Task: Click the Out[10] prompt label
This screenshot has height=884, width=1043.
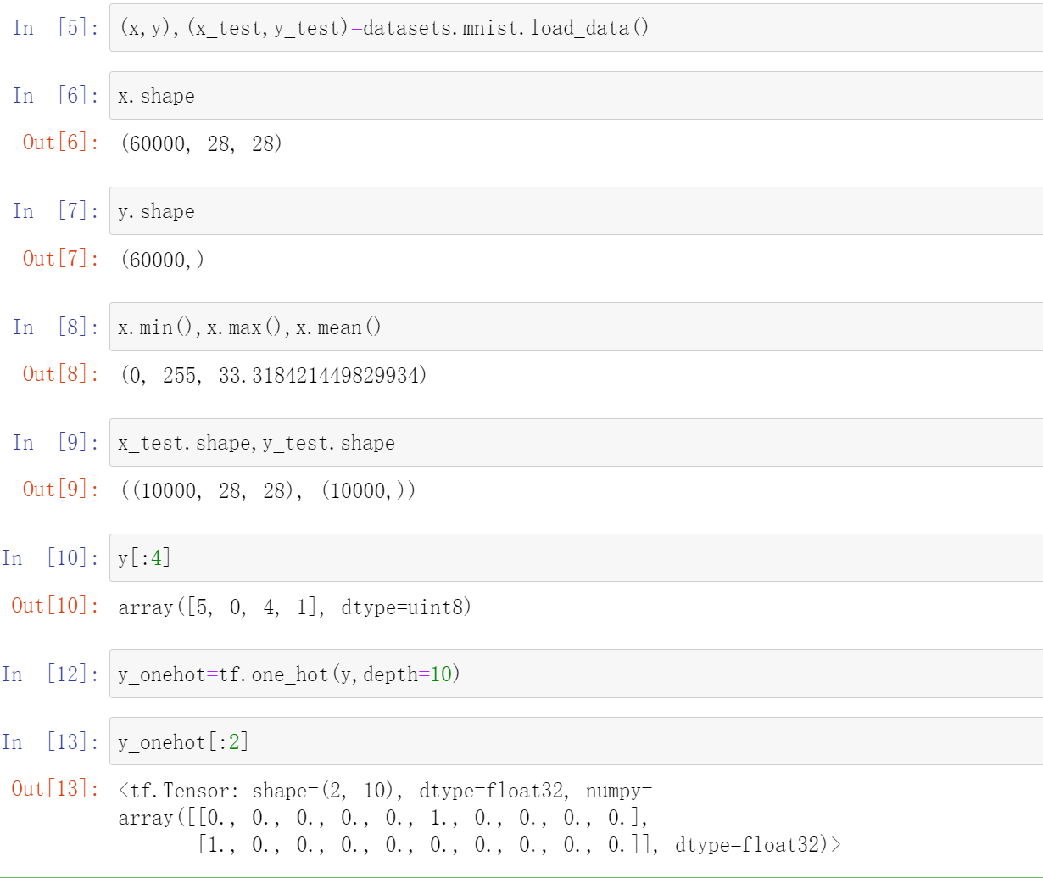Action: pos(55,606)
